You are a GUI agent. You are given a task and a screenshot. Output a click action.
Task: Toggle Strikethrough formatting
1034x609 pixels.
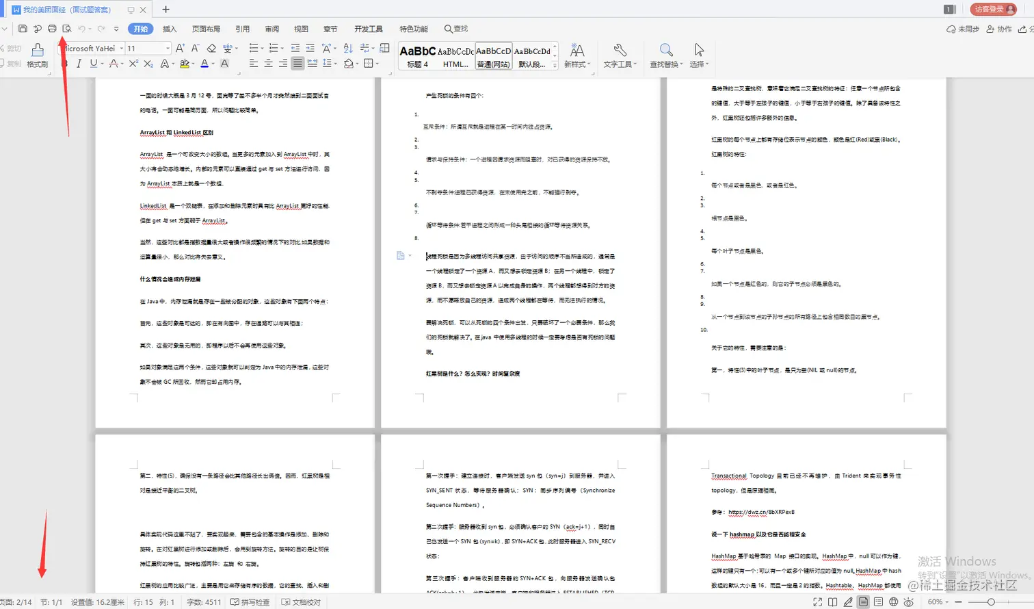click(114, 64)
